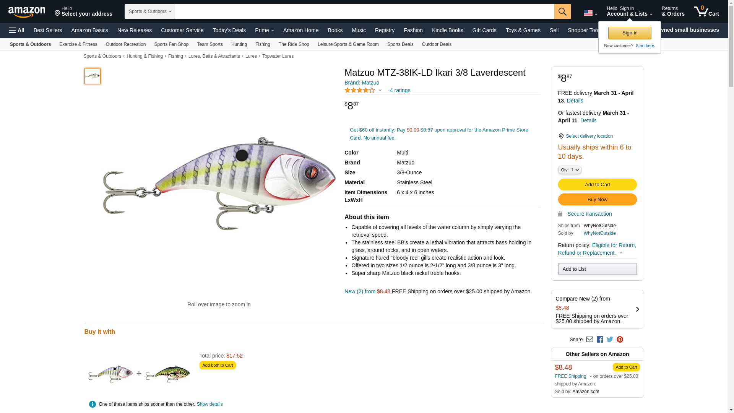734x413 pixels.
Task: Share via email envelope icon
Action: 589,340
